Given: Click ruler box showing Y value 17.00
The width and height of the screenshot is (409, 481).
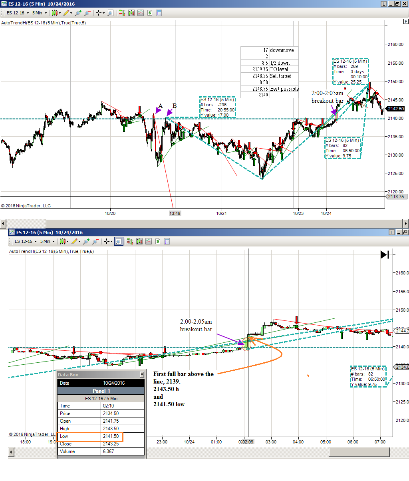Looking at the screenshot, I should (218, 107).
